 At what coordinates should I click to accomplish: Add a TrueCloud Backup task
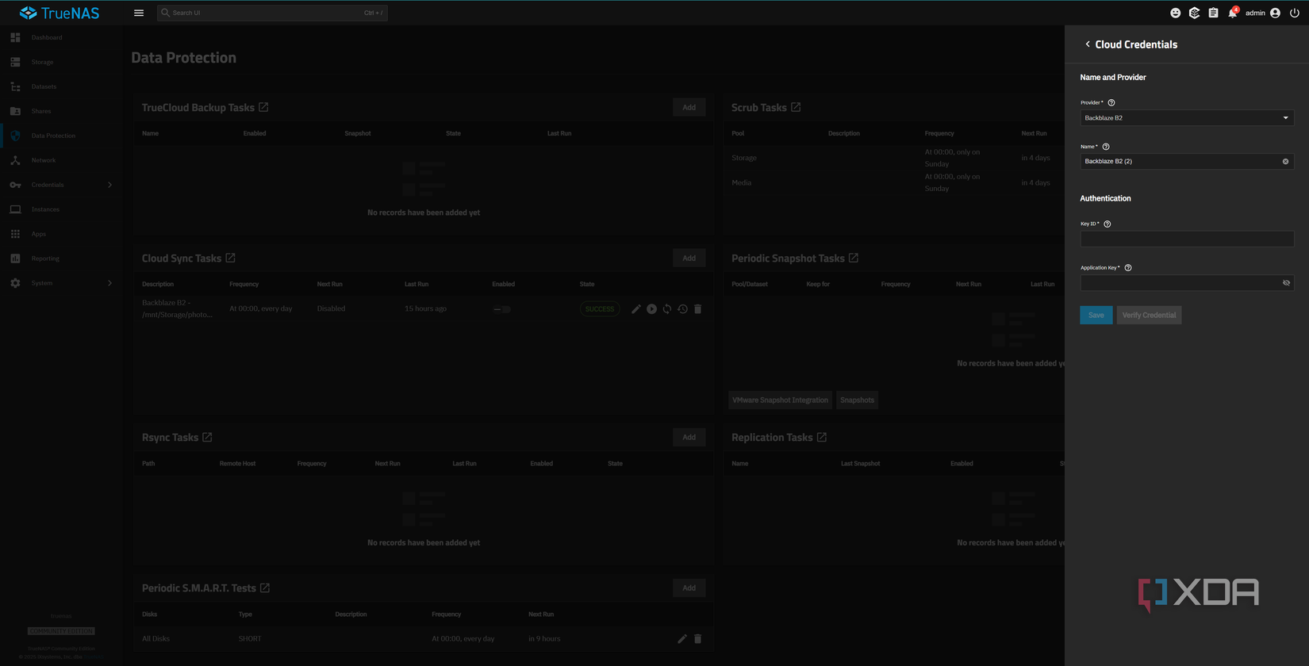689,108
